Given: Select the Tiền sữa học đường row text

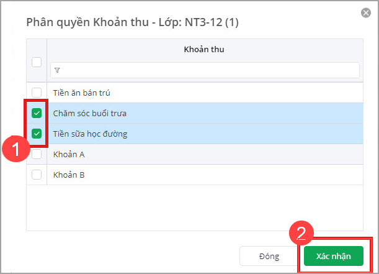Looking at the screenshot, I should (x=91, y=134).
